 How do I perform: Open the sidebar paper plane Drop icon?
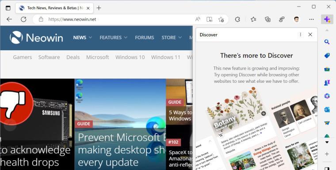327,123
